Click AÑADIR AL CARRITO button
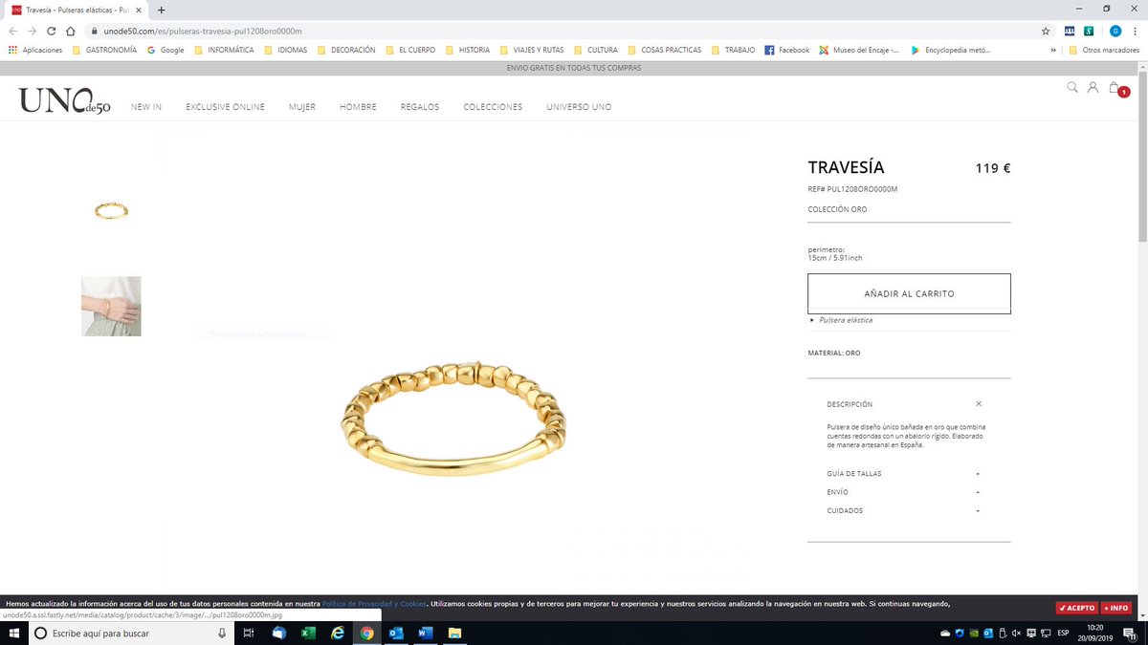The image size is (1148, 645). 909,293
